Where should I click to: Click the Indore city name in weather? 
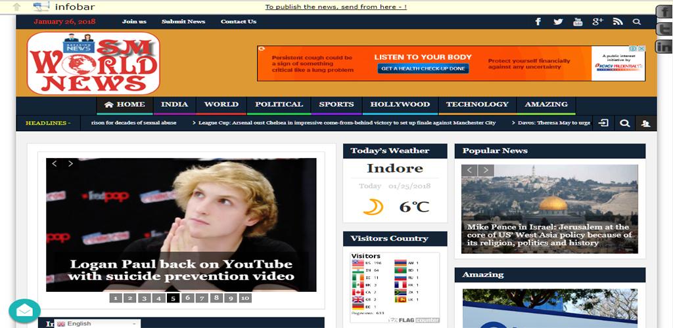[x=395, y=169]
